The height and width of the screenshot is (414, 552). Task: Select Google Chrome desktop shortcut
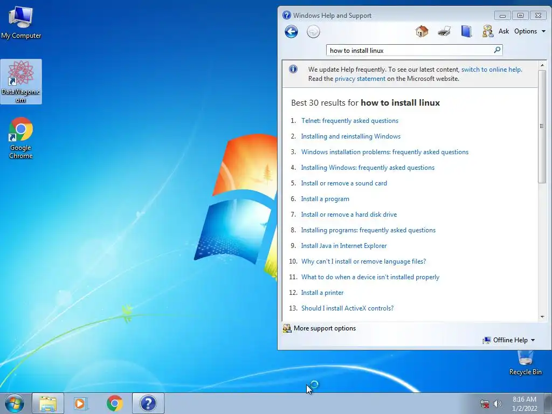(x=21, y=138)
